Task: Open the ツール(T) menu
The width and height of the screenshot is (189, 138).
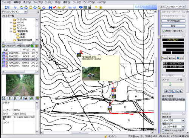Action: [77, 2]
